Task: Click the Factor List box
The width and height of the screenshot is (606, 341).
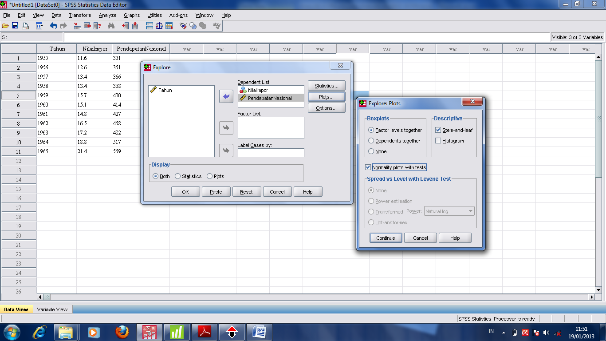Action: (x=271, y=128)
